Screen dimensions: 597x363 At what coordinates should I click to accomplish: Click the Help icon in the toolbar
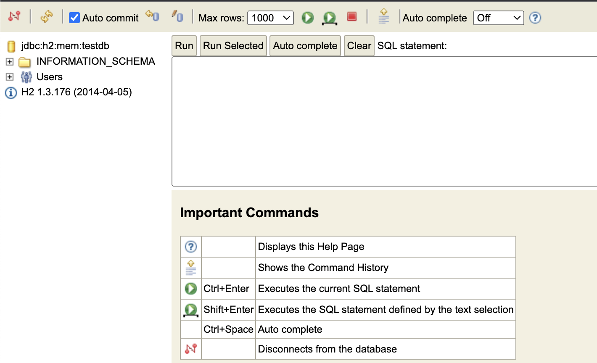(535, 18)
